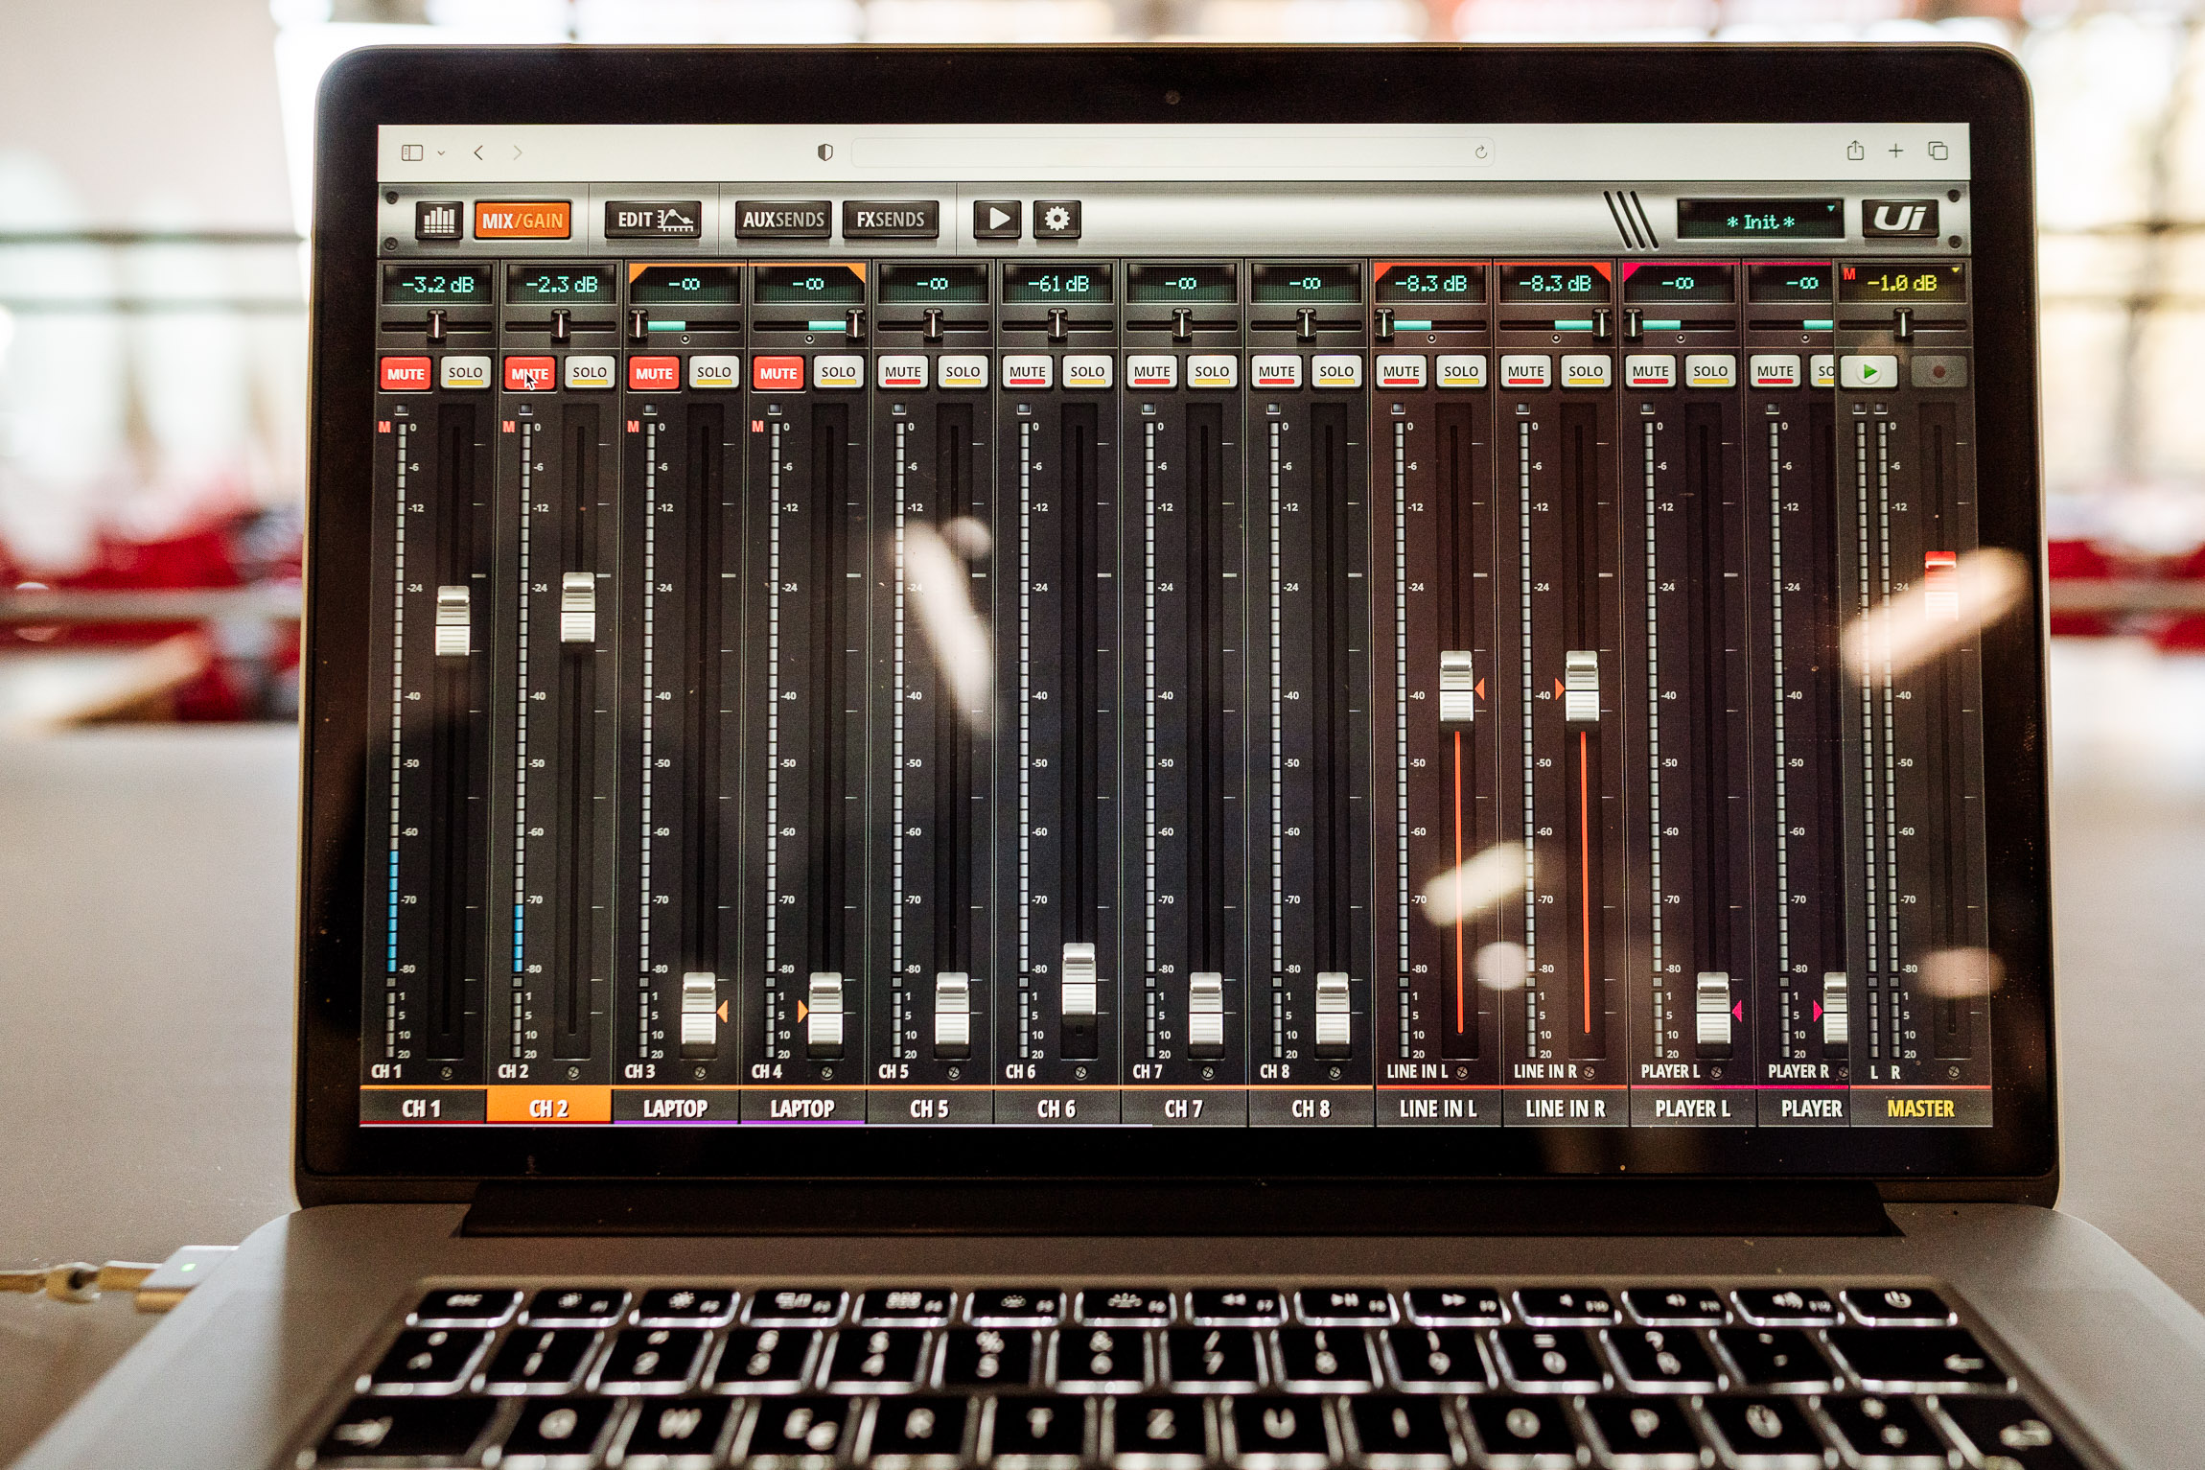
Task: Reload the page with refresh icon
Action: point(1480,152)
